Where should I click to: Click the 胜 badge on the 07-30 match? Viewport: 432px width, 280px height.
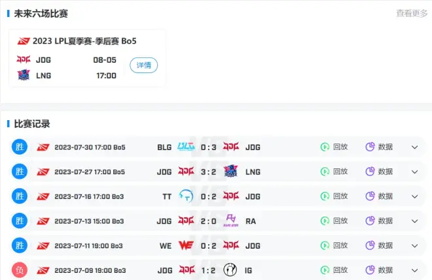pyautogui.click(x=19, y=147)
